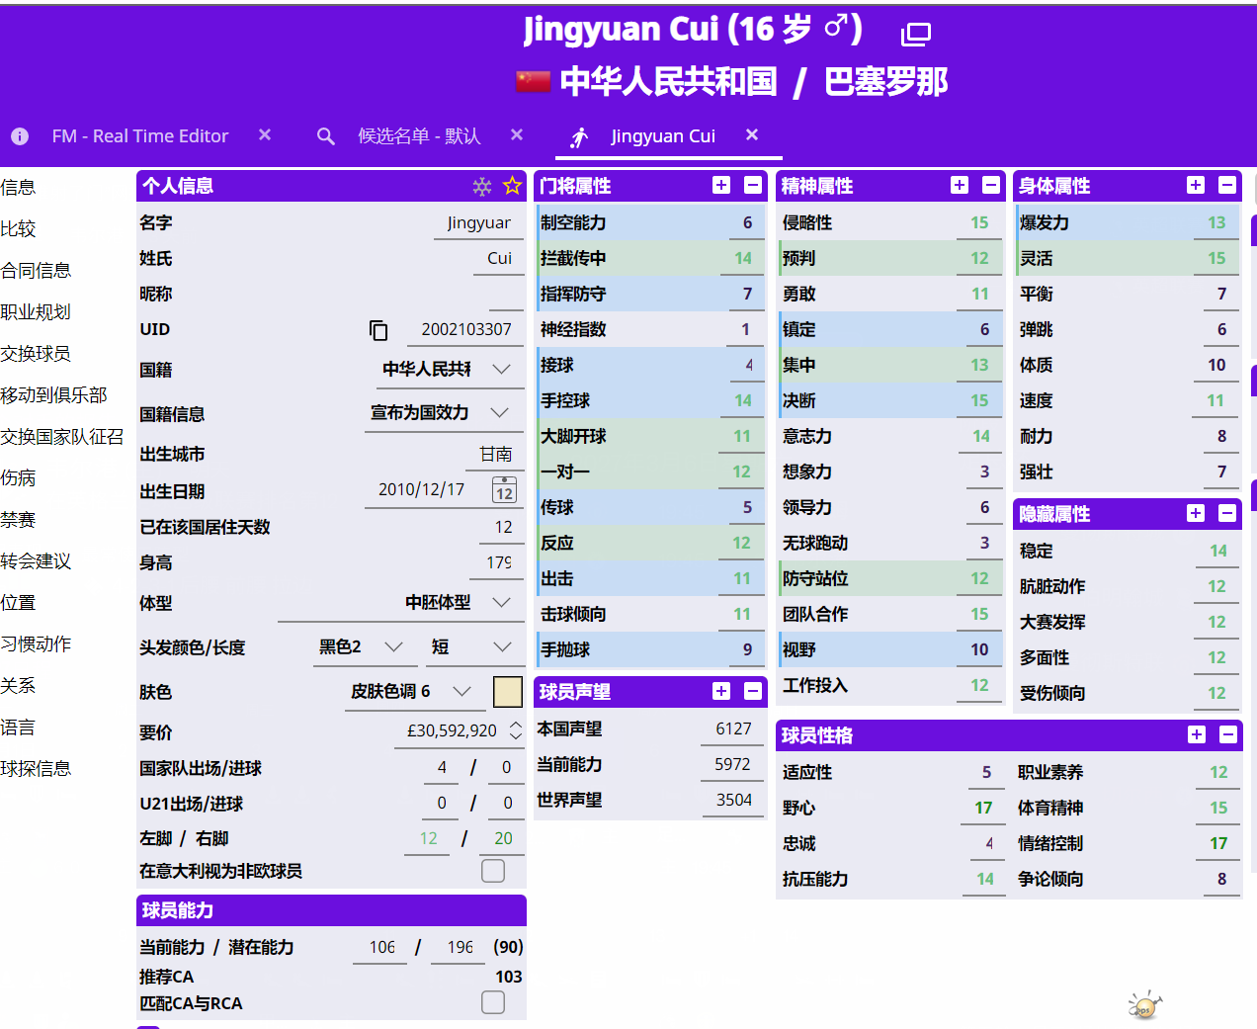Image resolution: width=1257 pixels, height=1029 pixels.
Task: Click the plus icon in 门将属性 header
Action: click(721, 185)
